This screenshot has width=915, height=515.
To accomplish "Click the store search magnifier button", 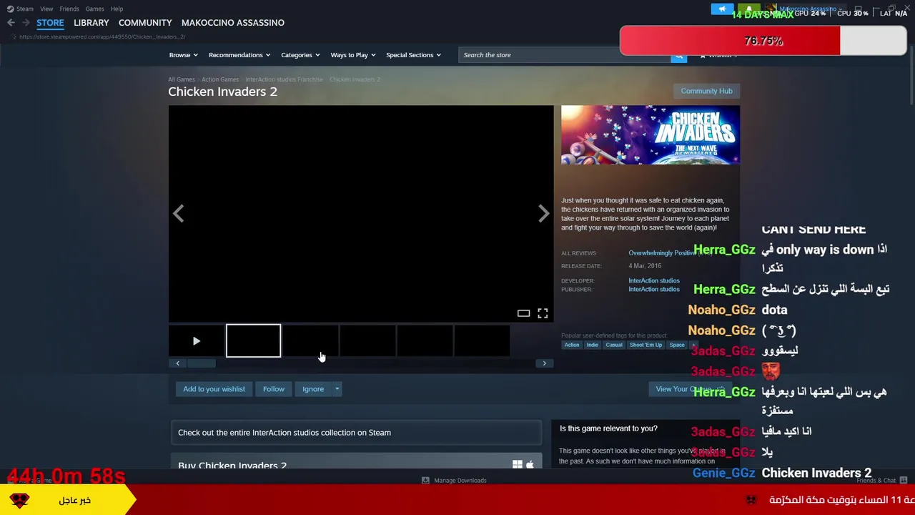I will pyautogui.click(x=678, y=55).
